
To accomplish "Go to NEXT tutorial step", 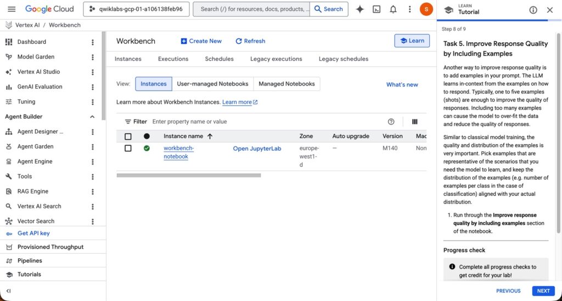I will coord(543,291).
